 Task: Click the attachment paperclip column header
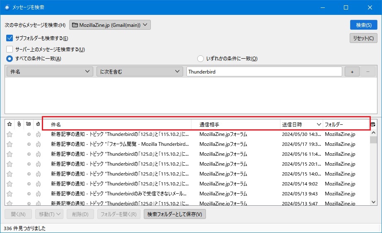(x=19, y=124)
